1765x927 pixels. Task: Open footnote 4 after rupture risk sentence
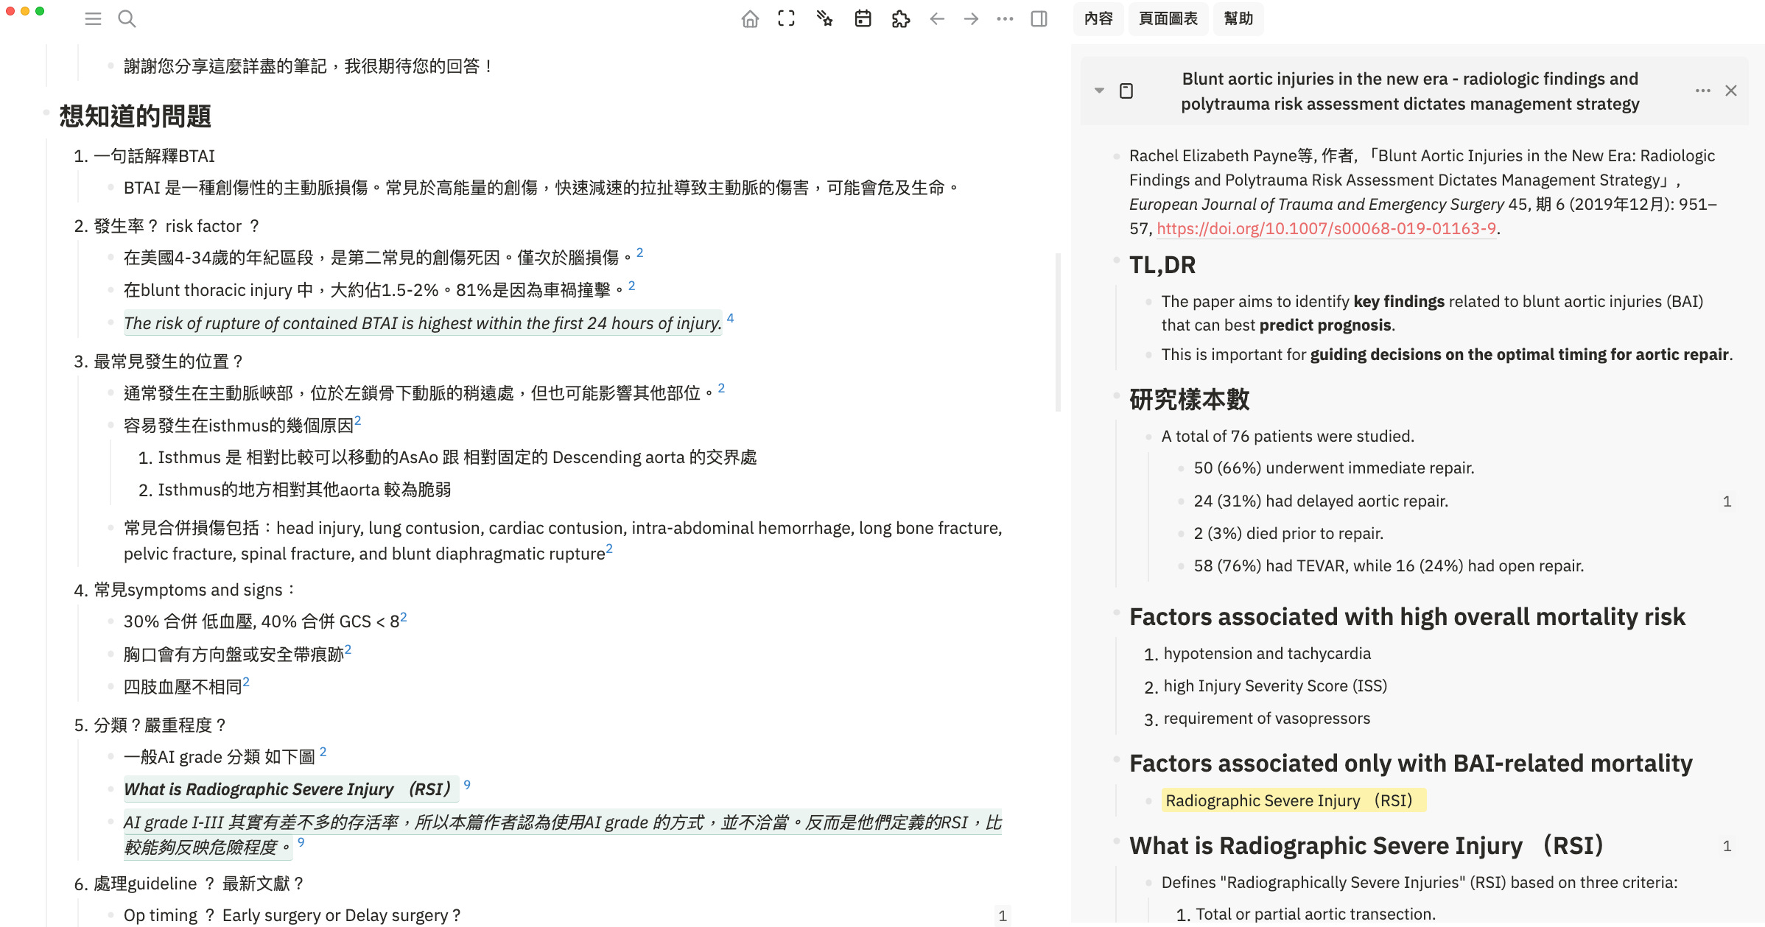pos(730,318)
